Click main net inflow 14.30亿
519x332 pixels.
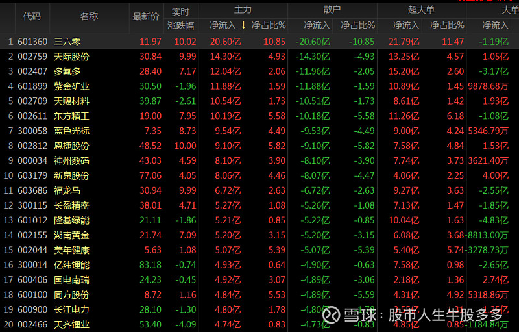point(225,57)
